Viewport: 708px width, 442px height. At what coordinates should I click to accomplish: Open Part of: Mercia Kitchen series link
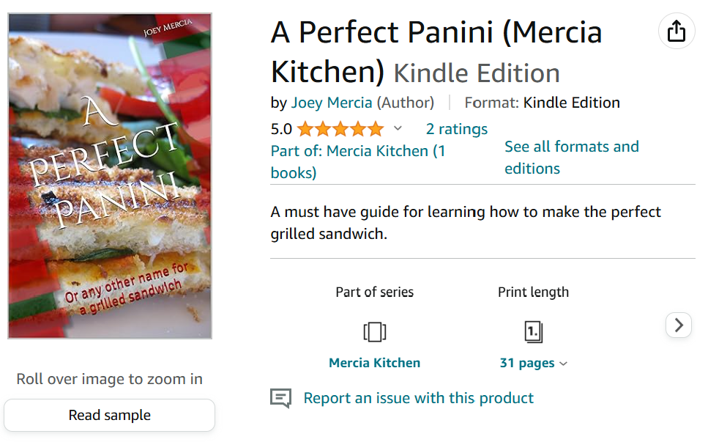point(359,161)
